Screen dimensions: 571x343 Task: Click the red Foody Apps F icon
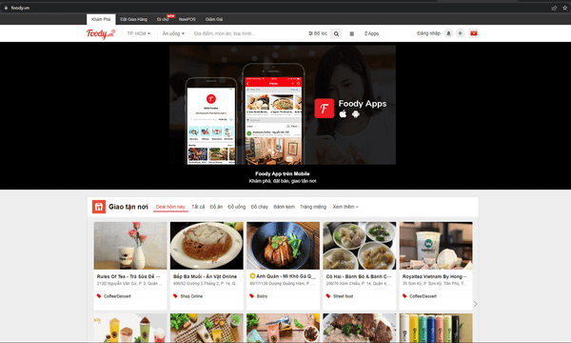pos(325,109)
